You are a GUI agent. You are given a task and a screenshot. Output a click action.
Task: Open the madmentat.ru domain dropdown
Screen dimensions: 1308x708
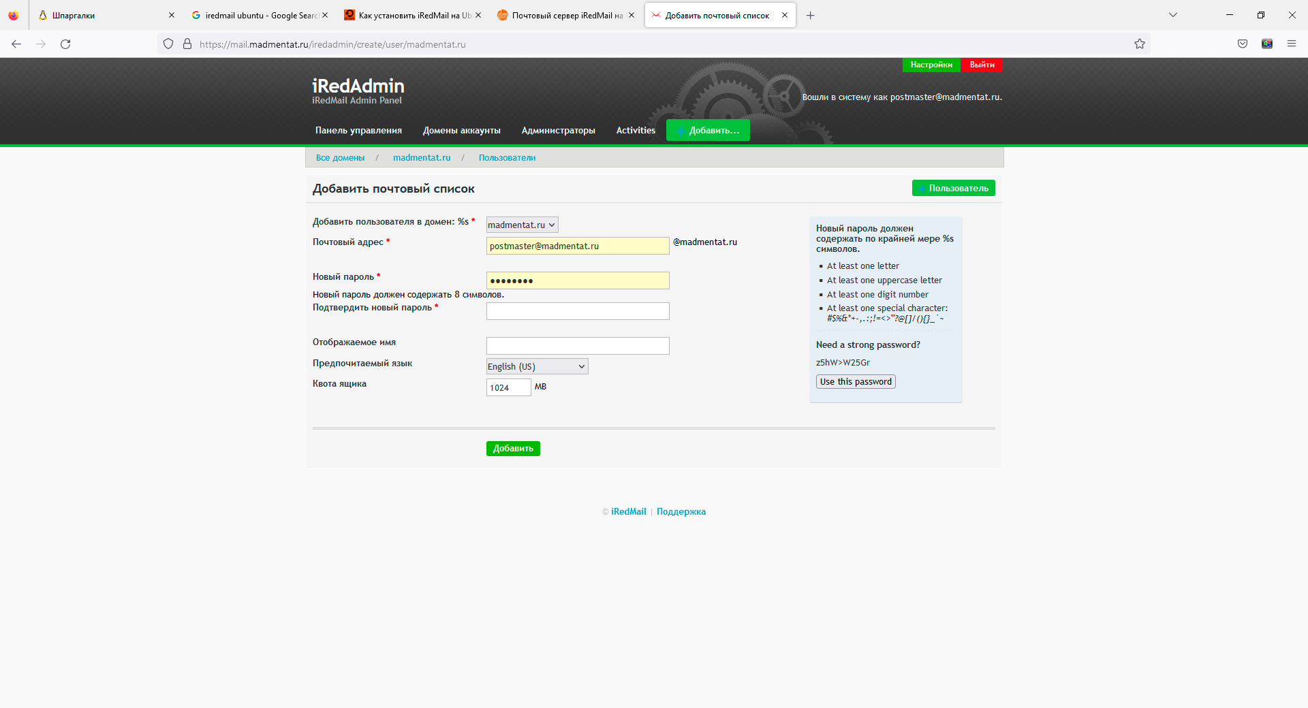[x=522, y=225]
